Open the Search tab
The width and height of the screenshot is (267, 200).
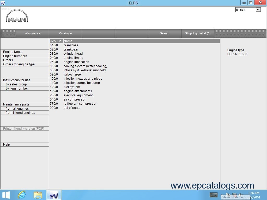pyautogui.click(x=165, y=33)
